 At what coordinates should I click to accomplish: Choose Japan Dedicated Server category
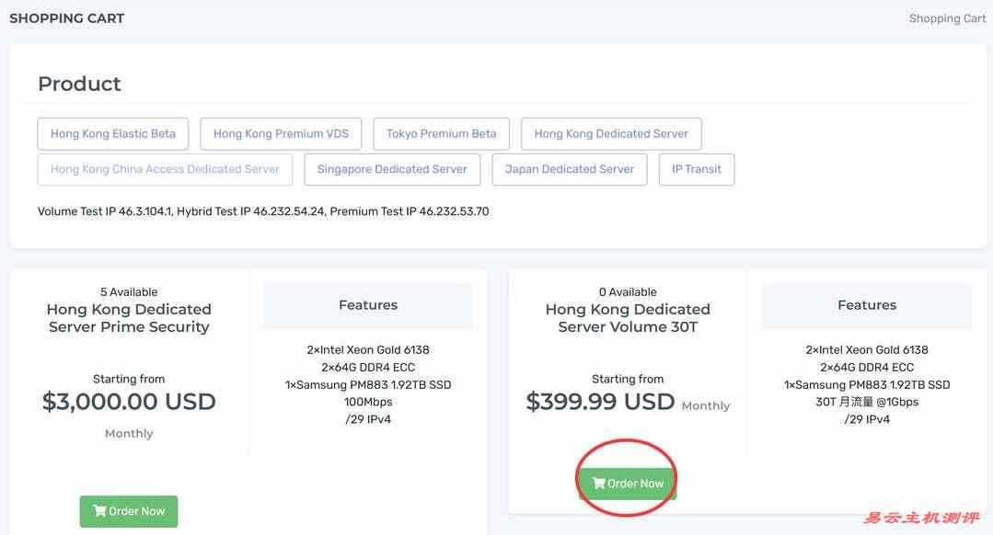point(570,169)
